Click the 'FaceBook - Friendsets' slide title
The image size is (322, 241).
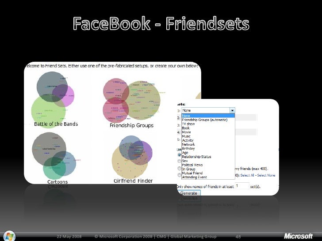coord(161,23)
